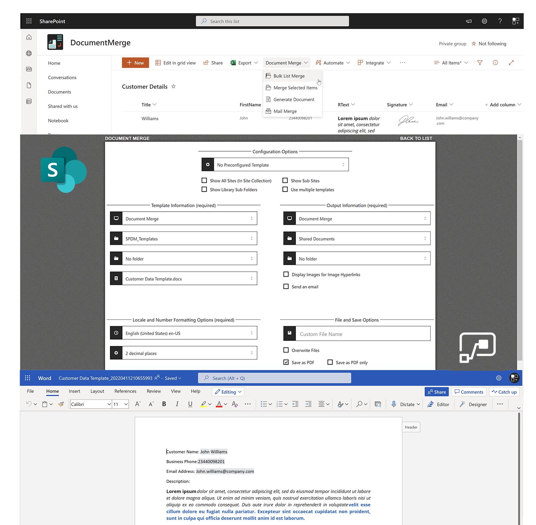Open the Title column dropdown
Viewport: 536px width, 525px height.
point(149,105)
